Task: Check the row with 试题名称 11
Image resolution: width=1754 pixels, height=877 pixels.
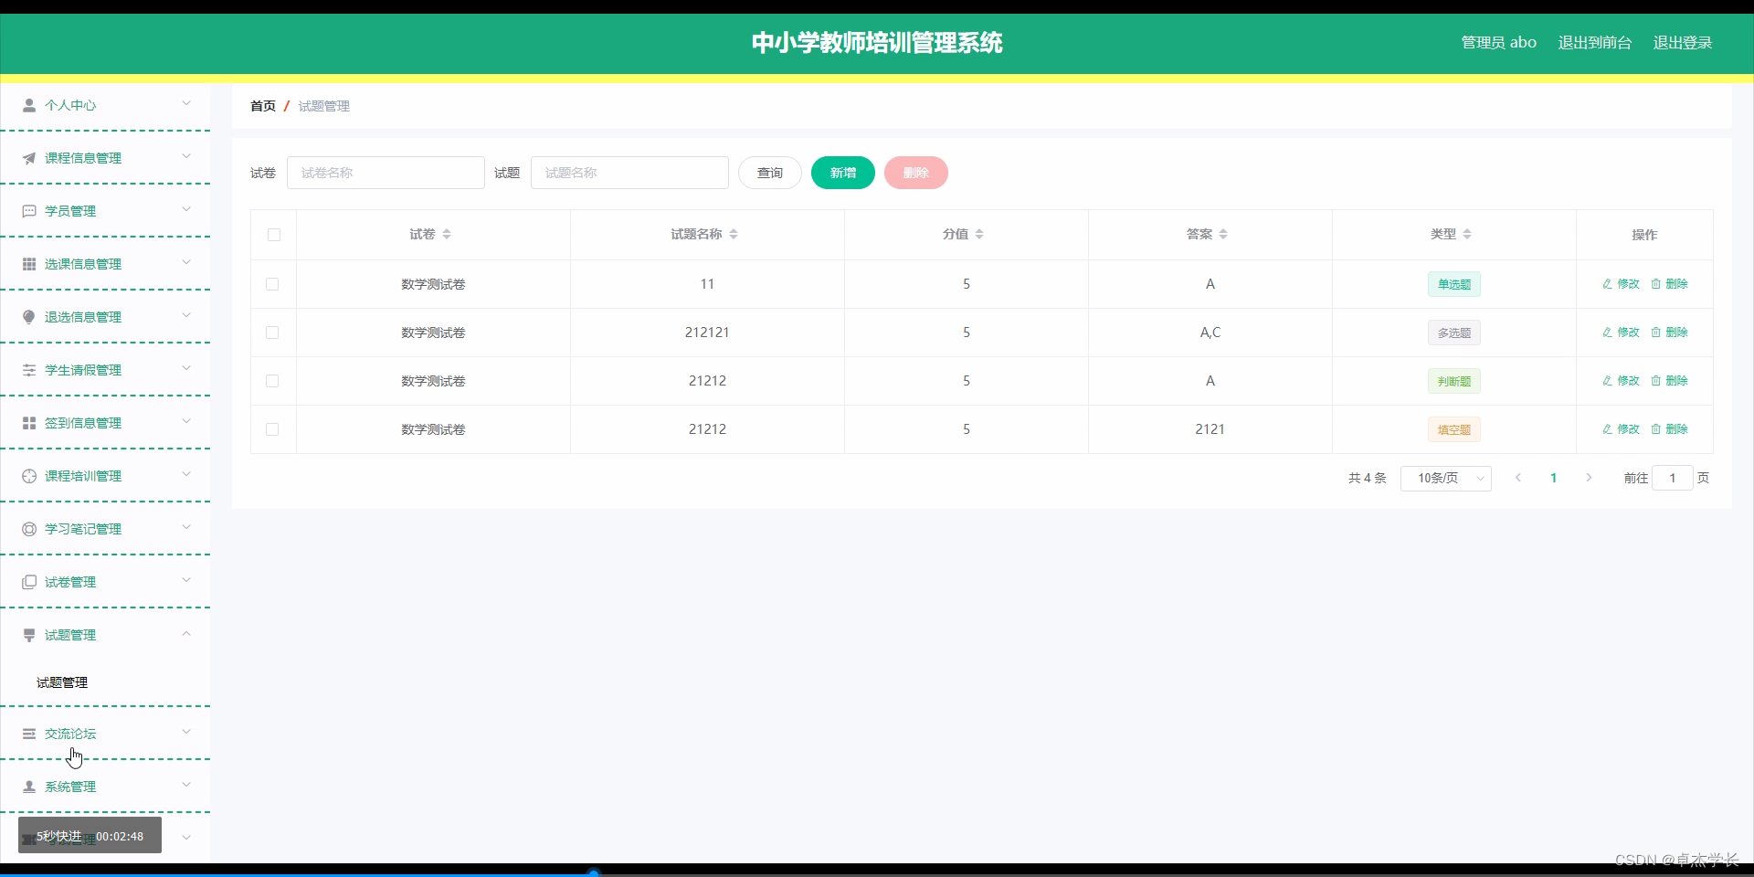Action: pyautogui.click(x=271, y=284)
